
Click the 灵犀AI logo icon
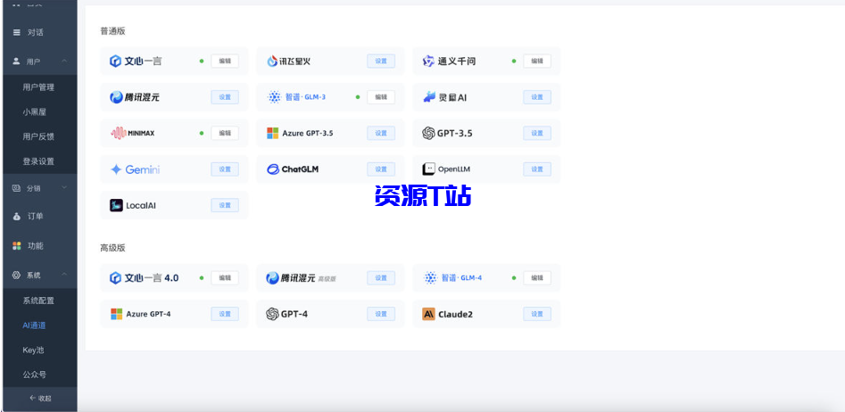click(429, 97)
